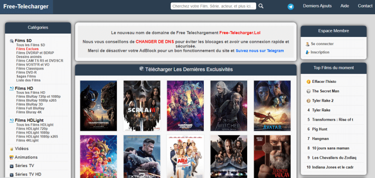Viewport: 375px width, 178px height.
Task: Open Films HDLight 1080p x265
Action: coord(37,137)
